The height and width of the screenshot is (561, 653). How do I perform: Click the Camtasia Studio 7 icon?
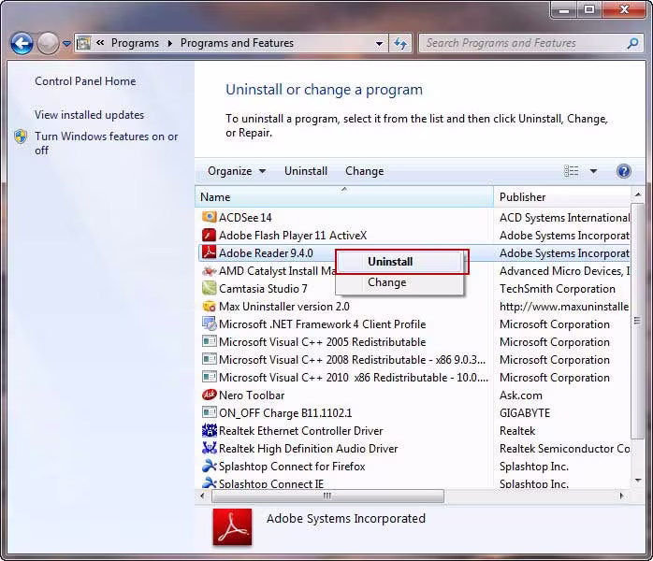click(x=209, y=288)
